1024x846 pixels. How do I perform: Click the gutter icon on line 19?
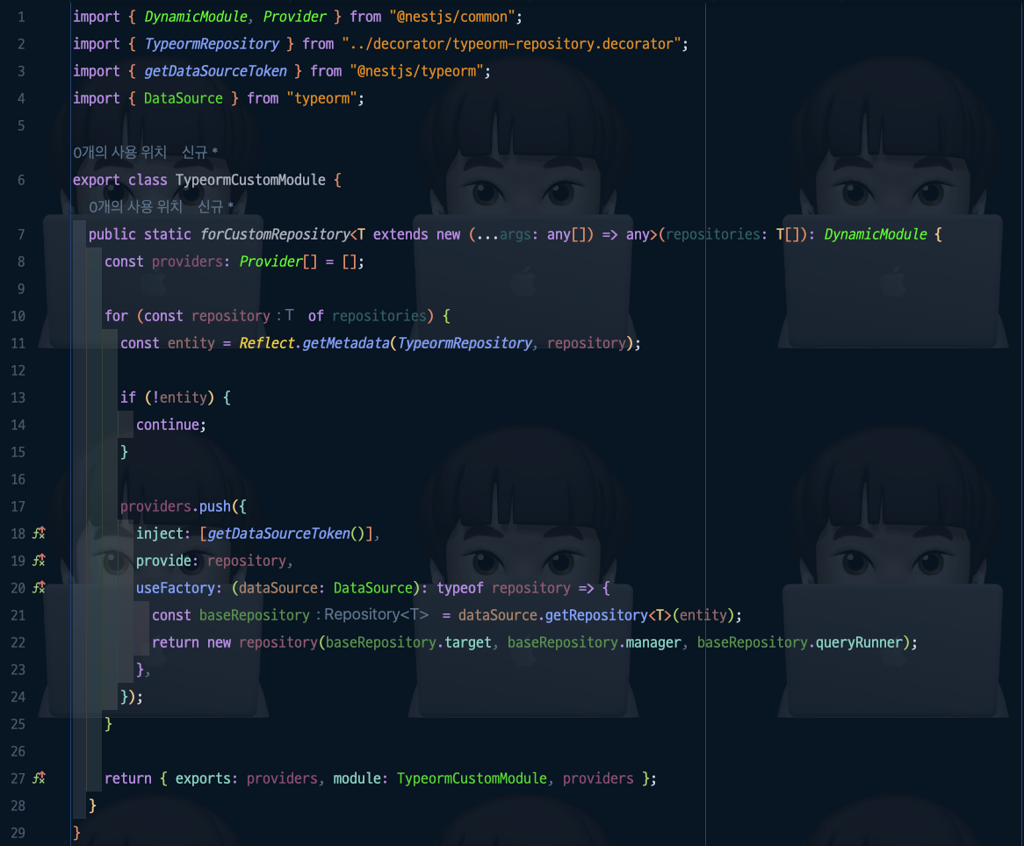point(40,561)
